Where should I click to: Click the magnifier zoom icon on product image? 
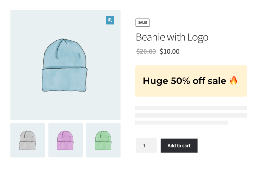tap(110, 20)
